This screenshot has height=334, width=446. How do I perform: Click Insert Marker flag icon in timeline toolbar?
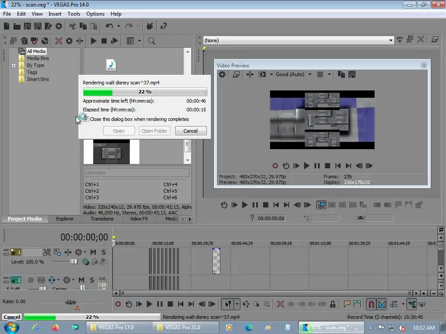[347, 304]
